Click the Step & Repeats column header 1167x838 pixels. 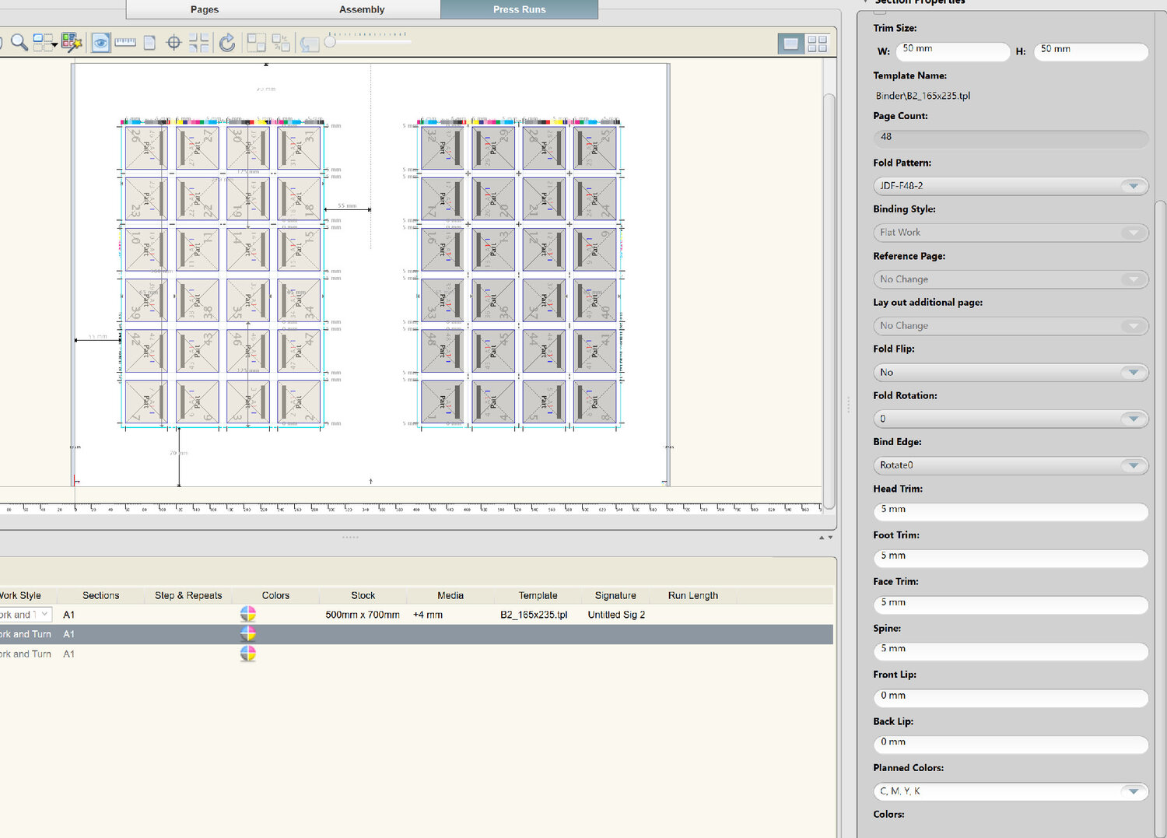[x=188, y=595]
